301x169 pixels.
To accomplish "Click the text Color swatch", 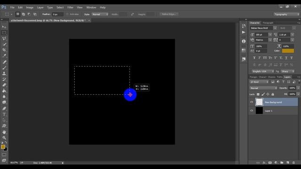I will point(288,51).
